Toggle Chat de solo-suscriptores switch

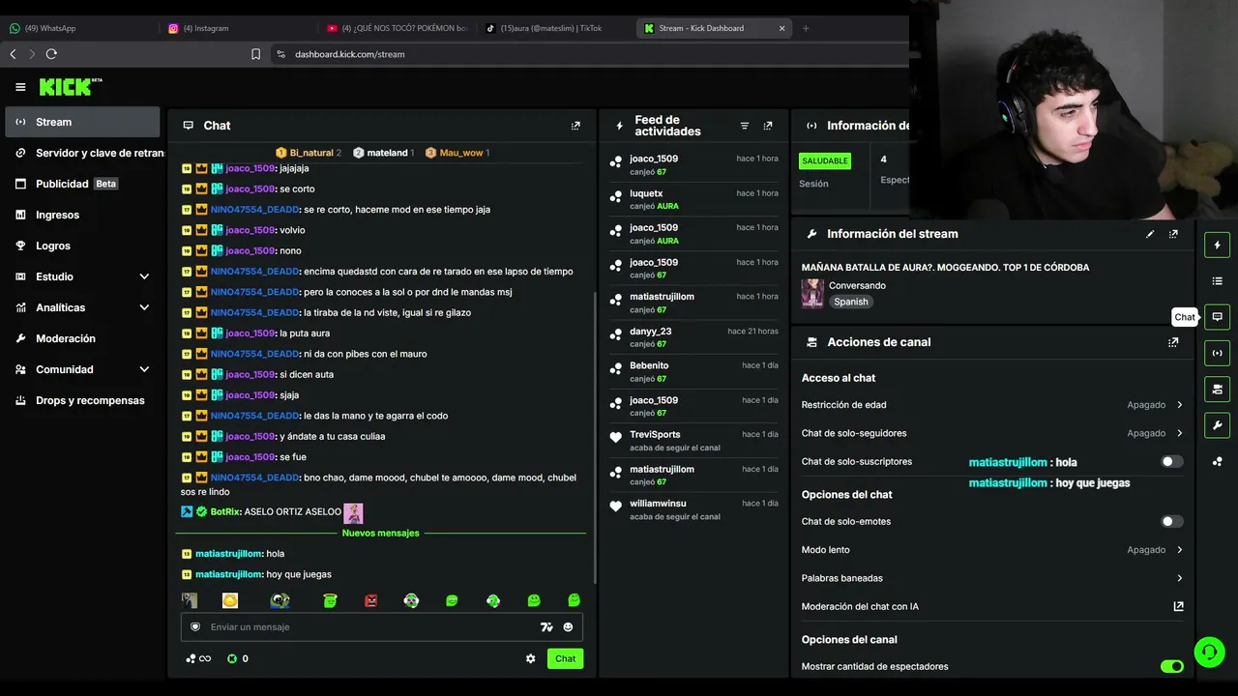pyautogui.click(x=1171, y=462)
